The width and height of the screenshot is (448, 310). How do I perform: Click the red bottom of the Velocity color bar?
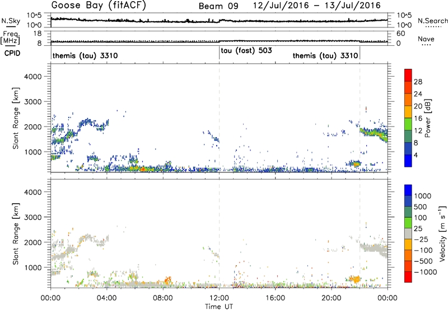click(408, 277)
